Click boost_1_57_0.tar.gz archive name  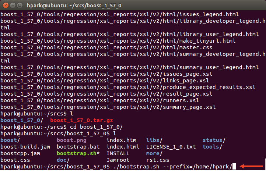(81, 120)
